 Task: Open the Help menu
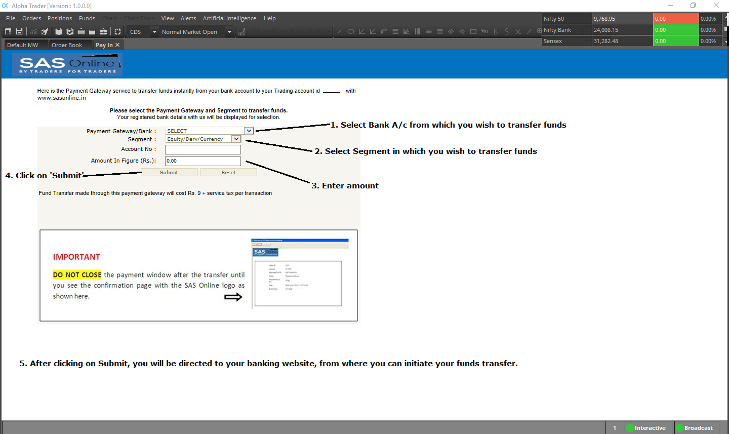pos(270,18)
